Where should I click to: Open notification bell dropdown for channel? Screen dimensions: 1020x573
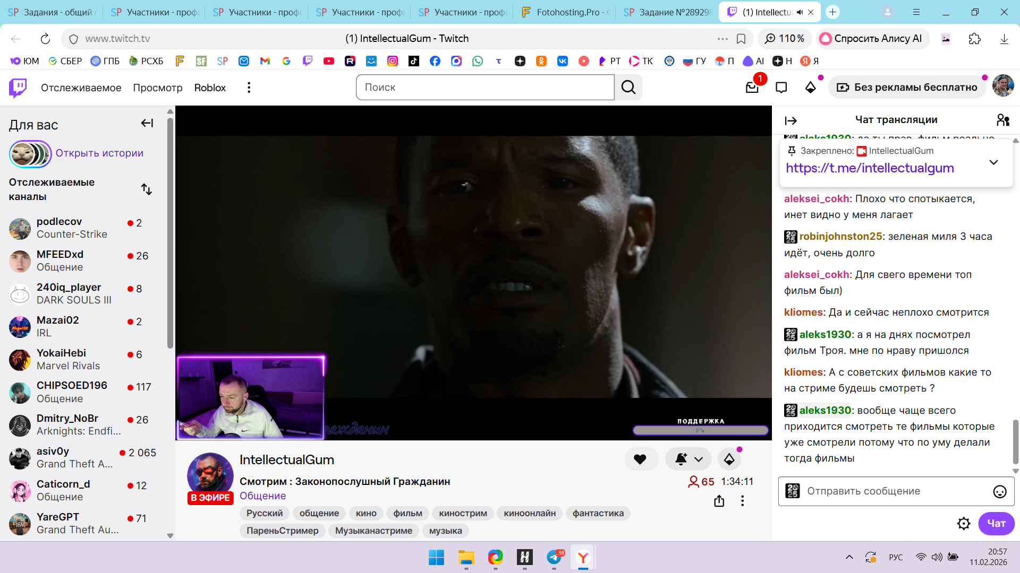point(689,459)
